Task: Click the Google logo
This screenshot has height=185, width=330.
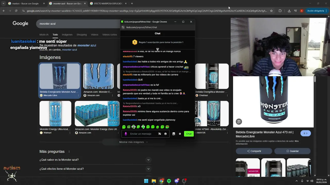Action: click(20, 23)
